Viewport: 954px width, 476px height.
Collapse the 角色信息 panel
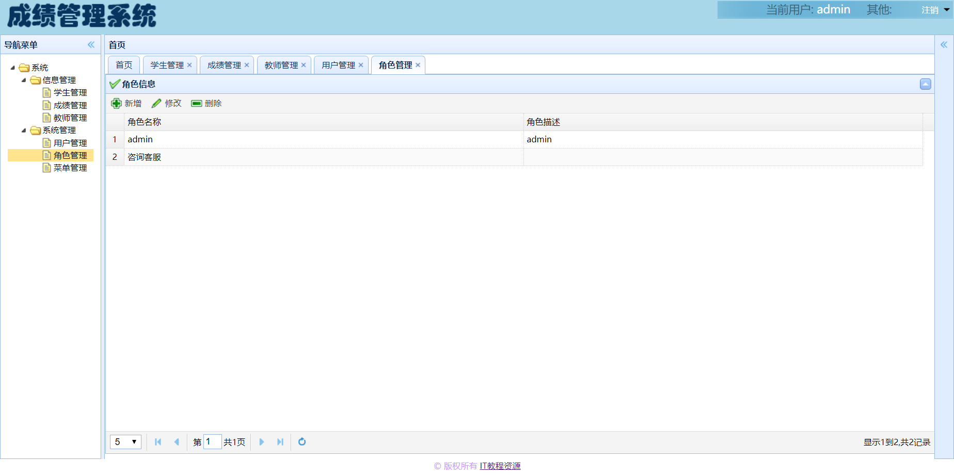point(926,84)
